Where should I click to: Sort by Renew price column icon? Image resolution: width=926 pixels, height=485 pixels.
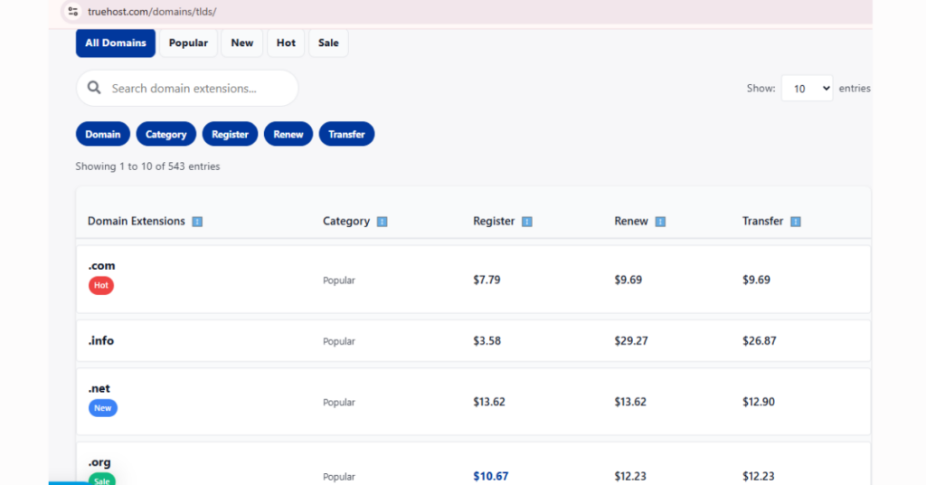tap(660, 222)
